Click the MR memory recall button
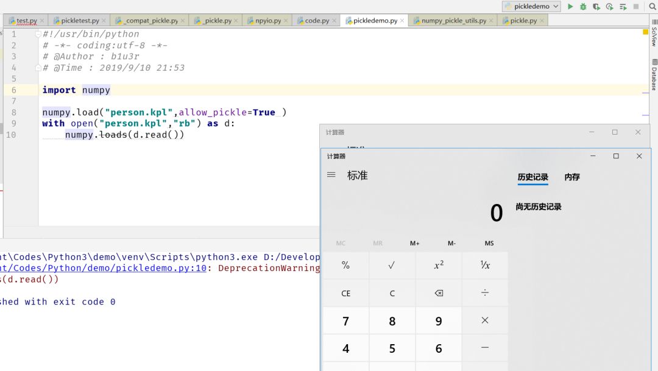 click(x=378, y=243)
